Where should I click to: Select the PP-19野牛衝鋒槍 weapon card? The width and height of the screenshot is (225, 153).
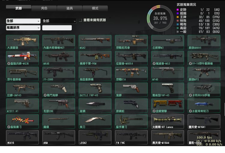click(204, 58)
